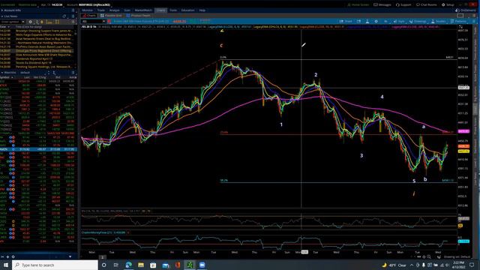
Task: Open the Wells Fargo Expands Efforts headline
Action: (x=44, y=35)
